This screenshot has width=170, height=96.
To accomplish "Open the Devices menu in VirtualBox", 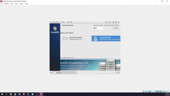I will pyautogui.click(x=21, y=4).
